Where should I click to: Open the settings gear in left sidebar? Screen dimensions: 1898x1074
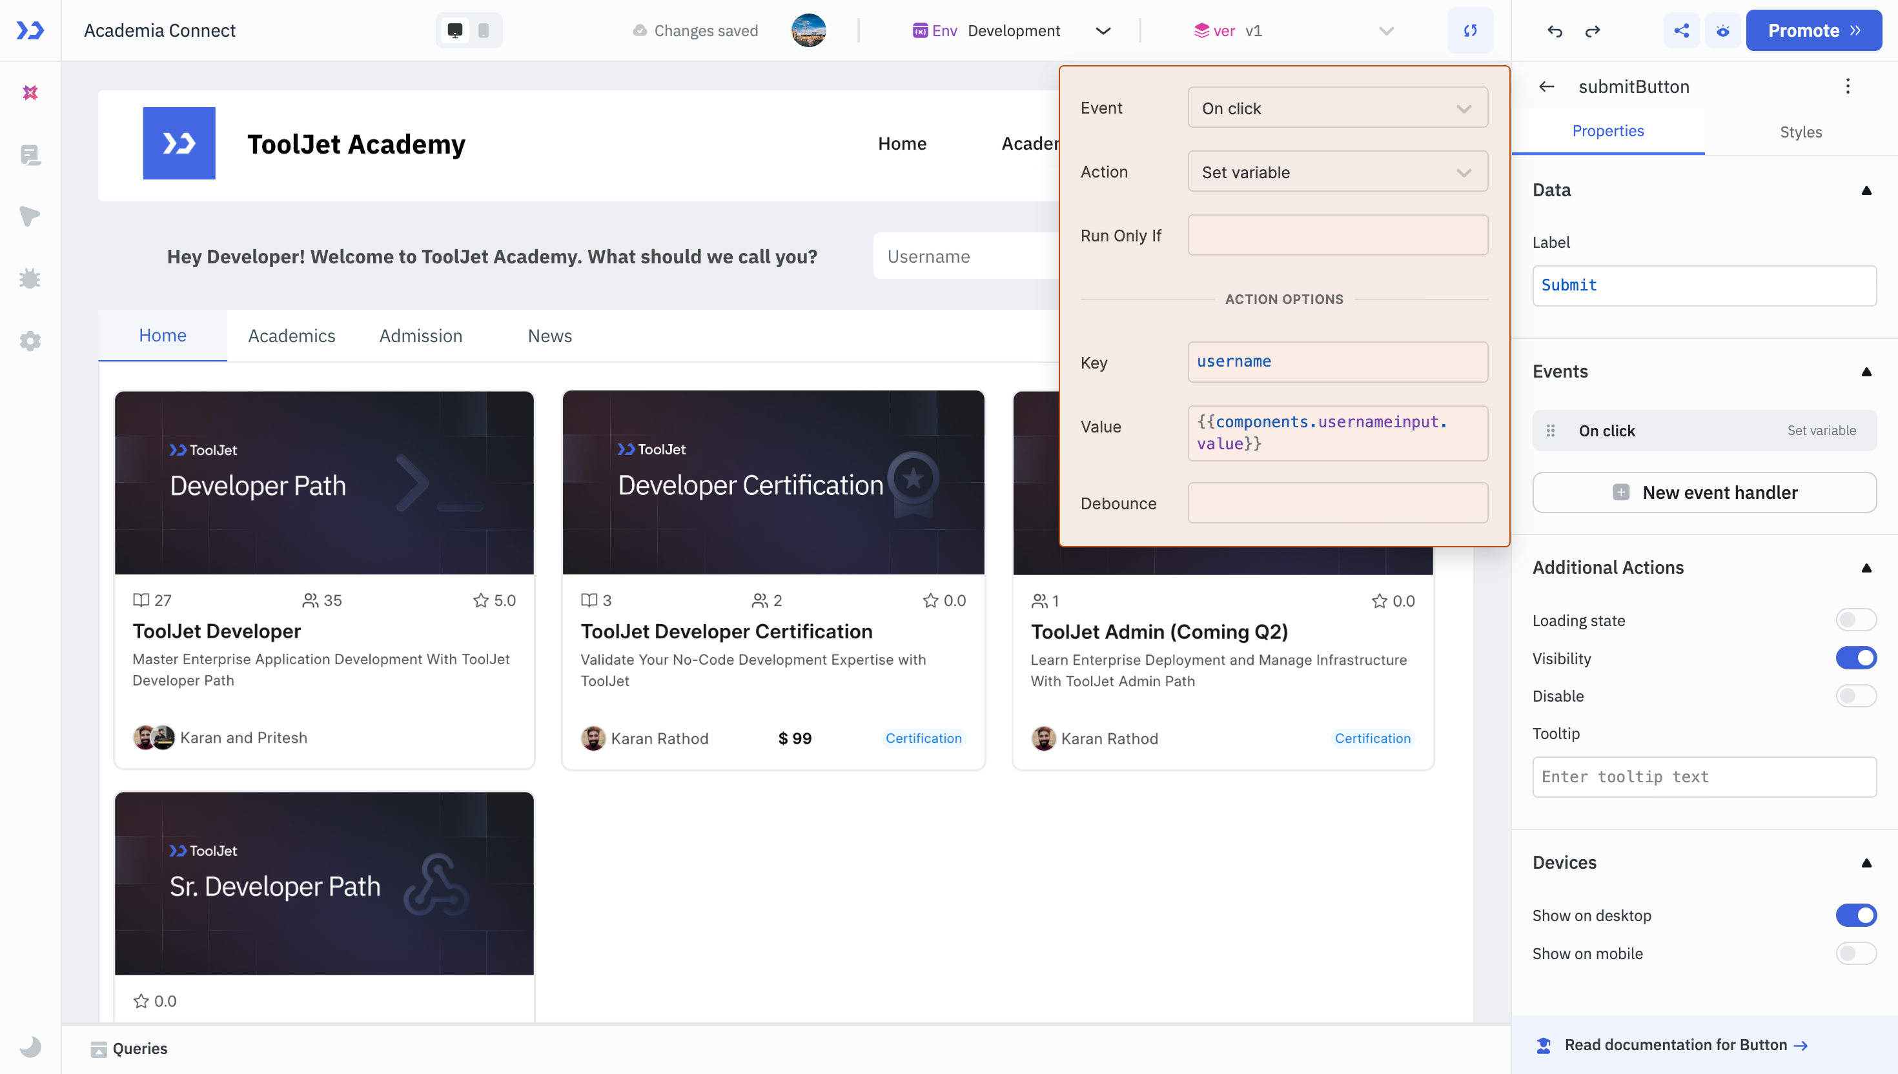coord(30,341)
